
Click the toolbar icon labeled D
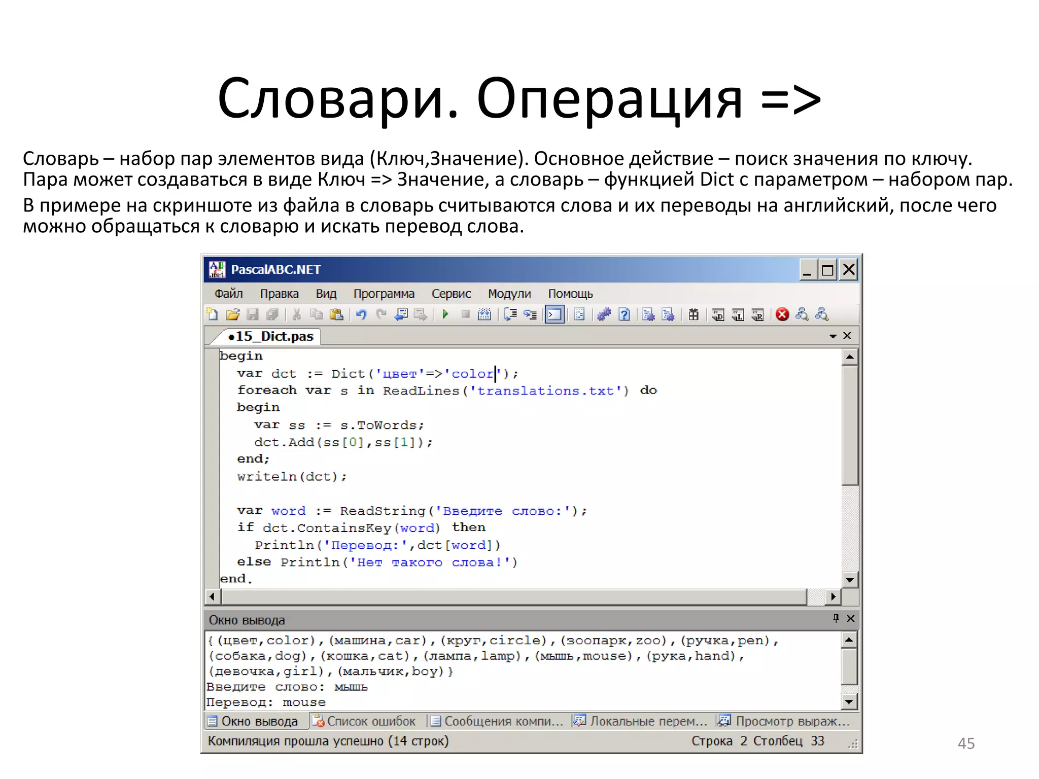coord(718,314)
